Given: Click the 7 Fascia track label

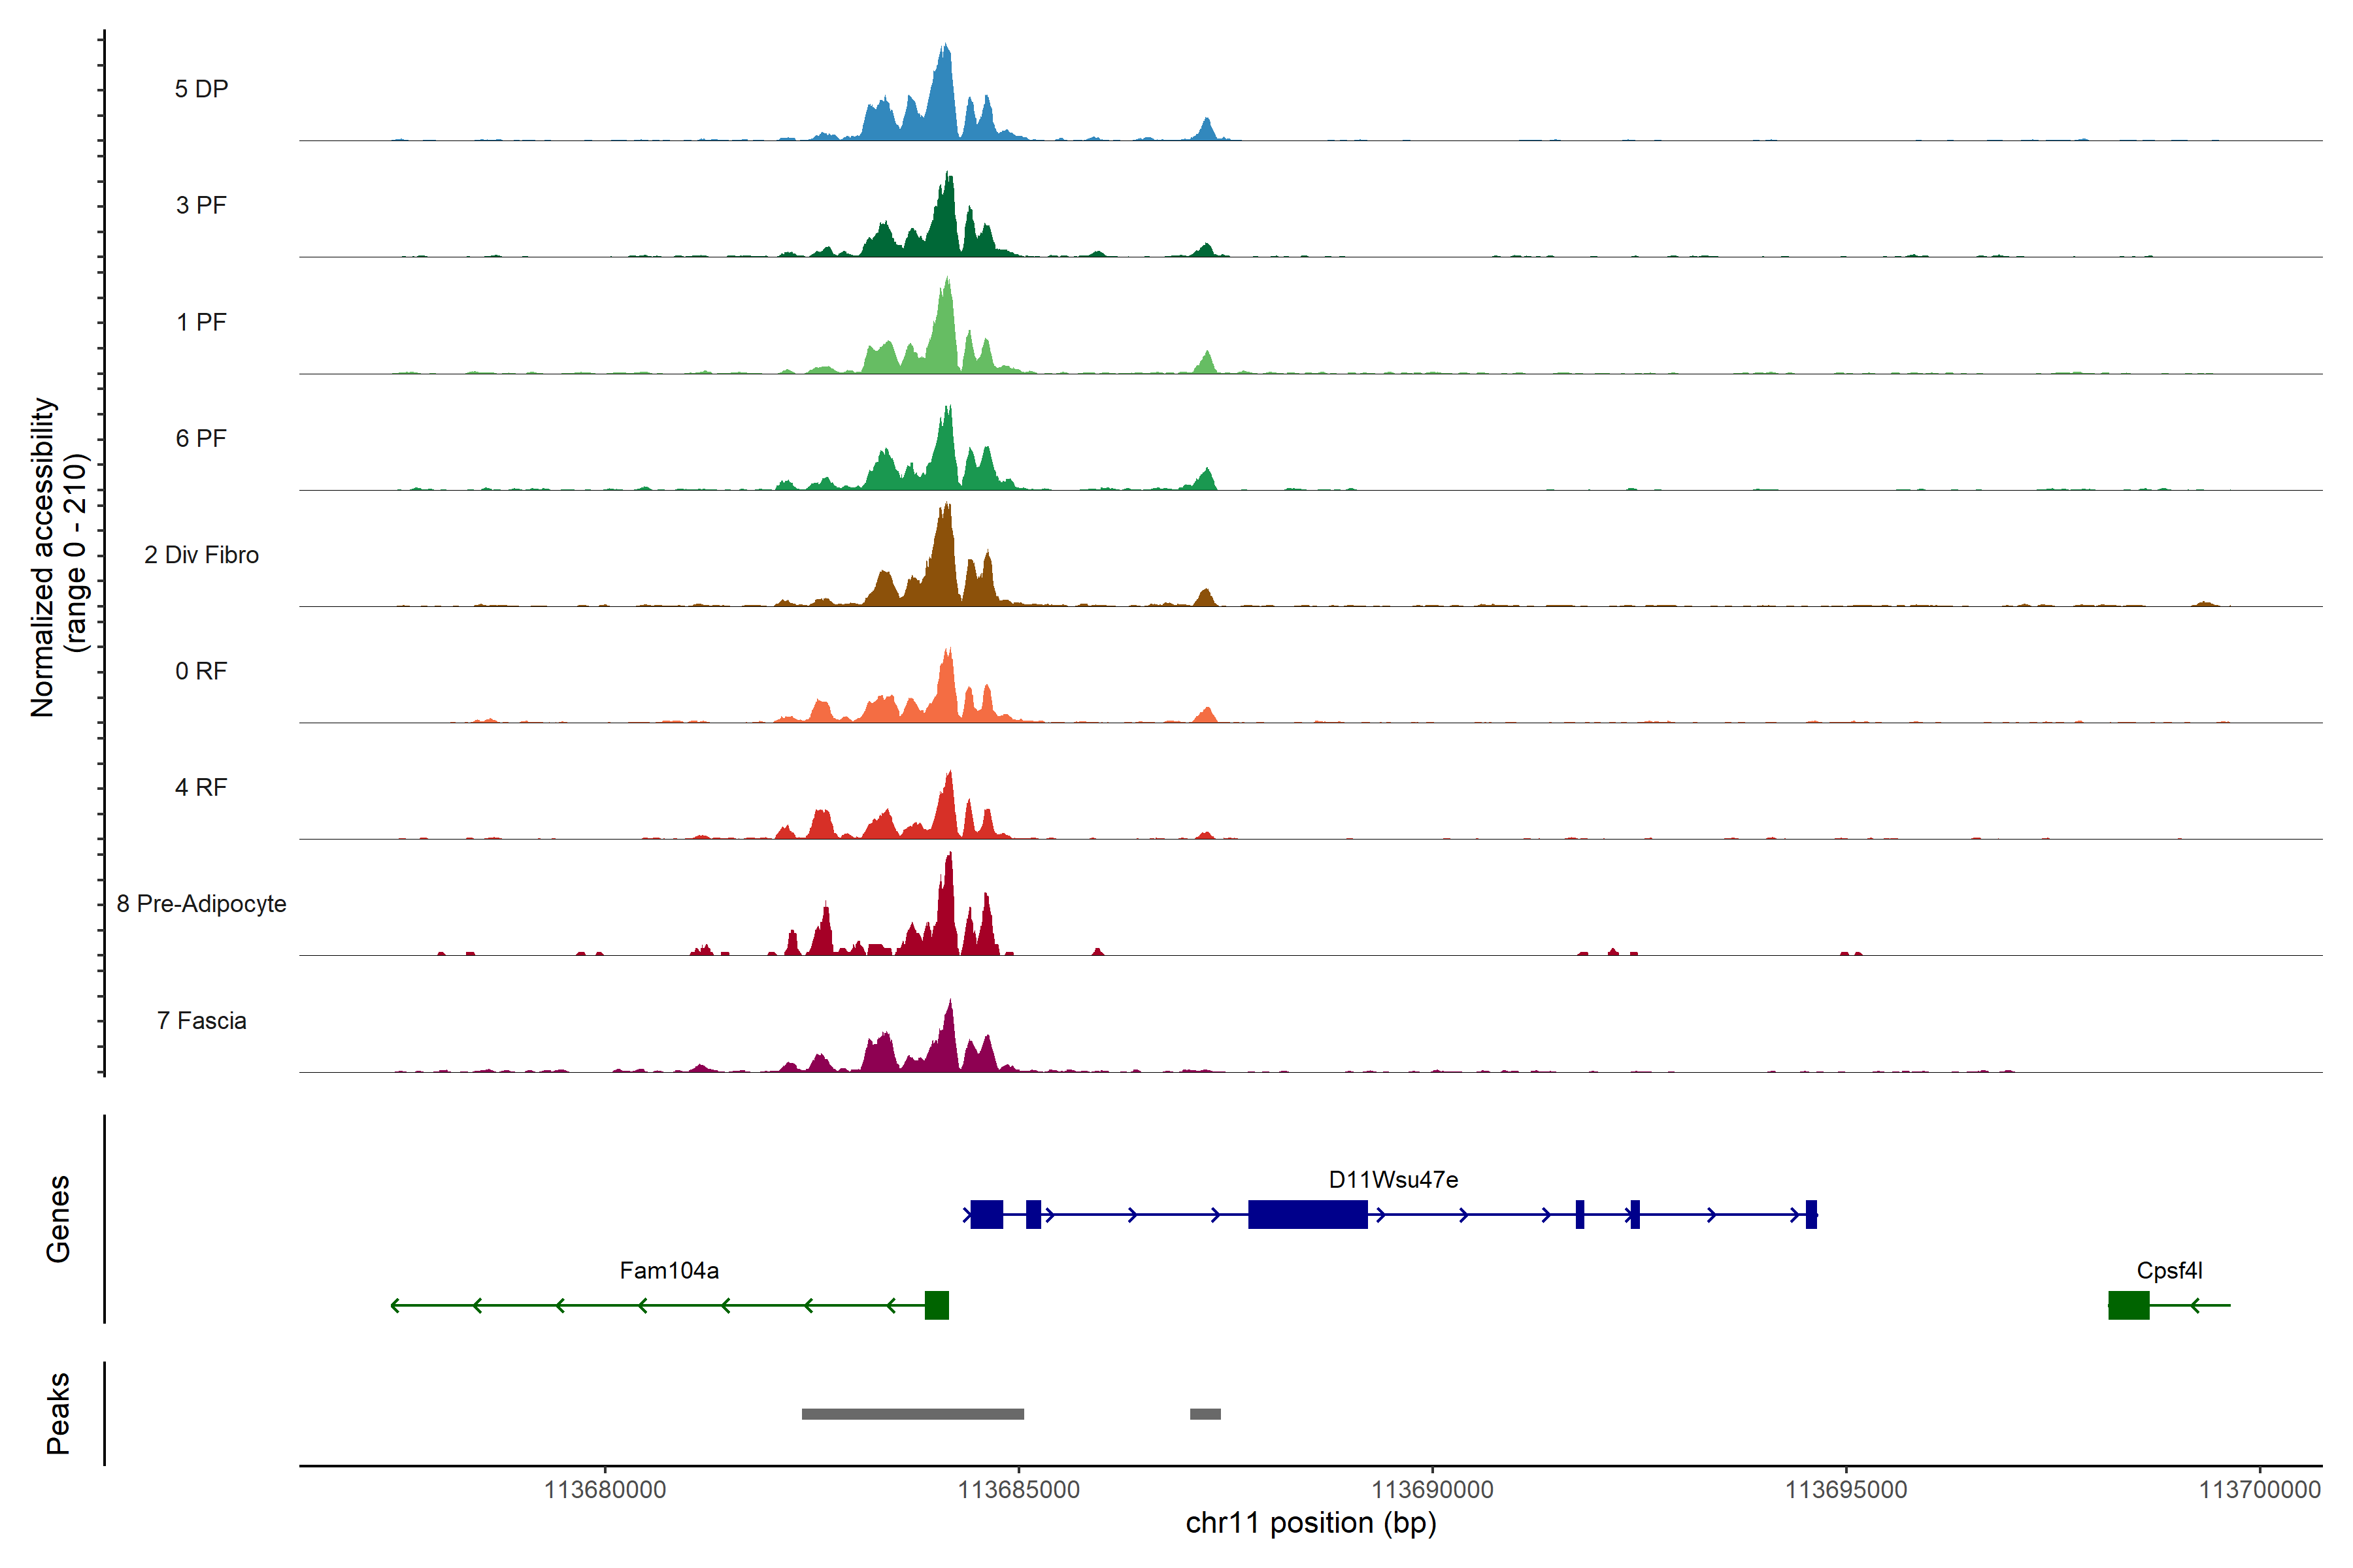Looking at the screenshot, I should coord(201,1021).
